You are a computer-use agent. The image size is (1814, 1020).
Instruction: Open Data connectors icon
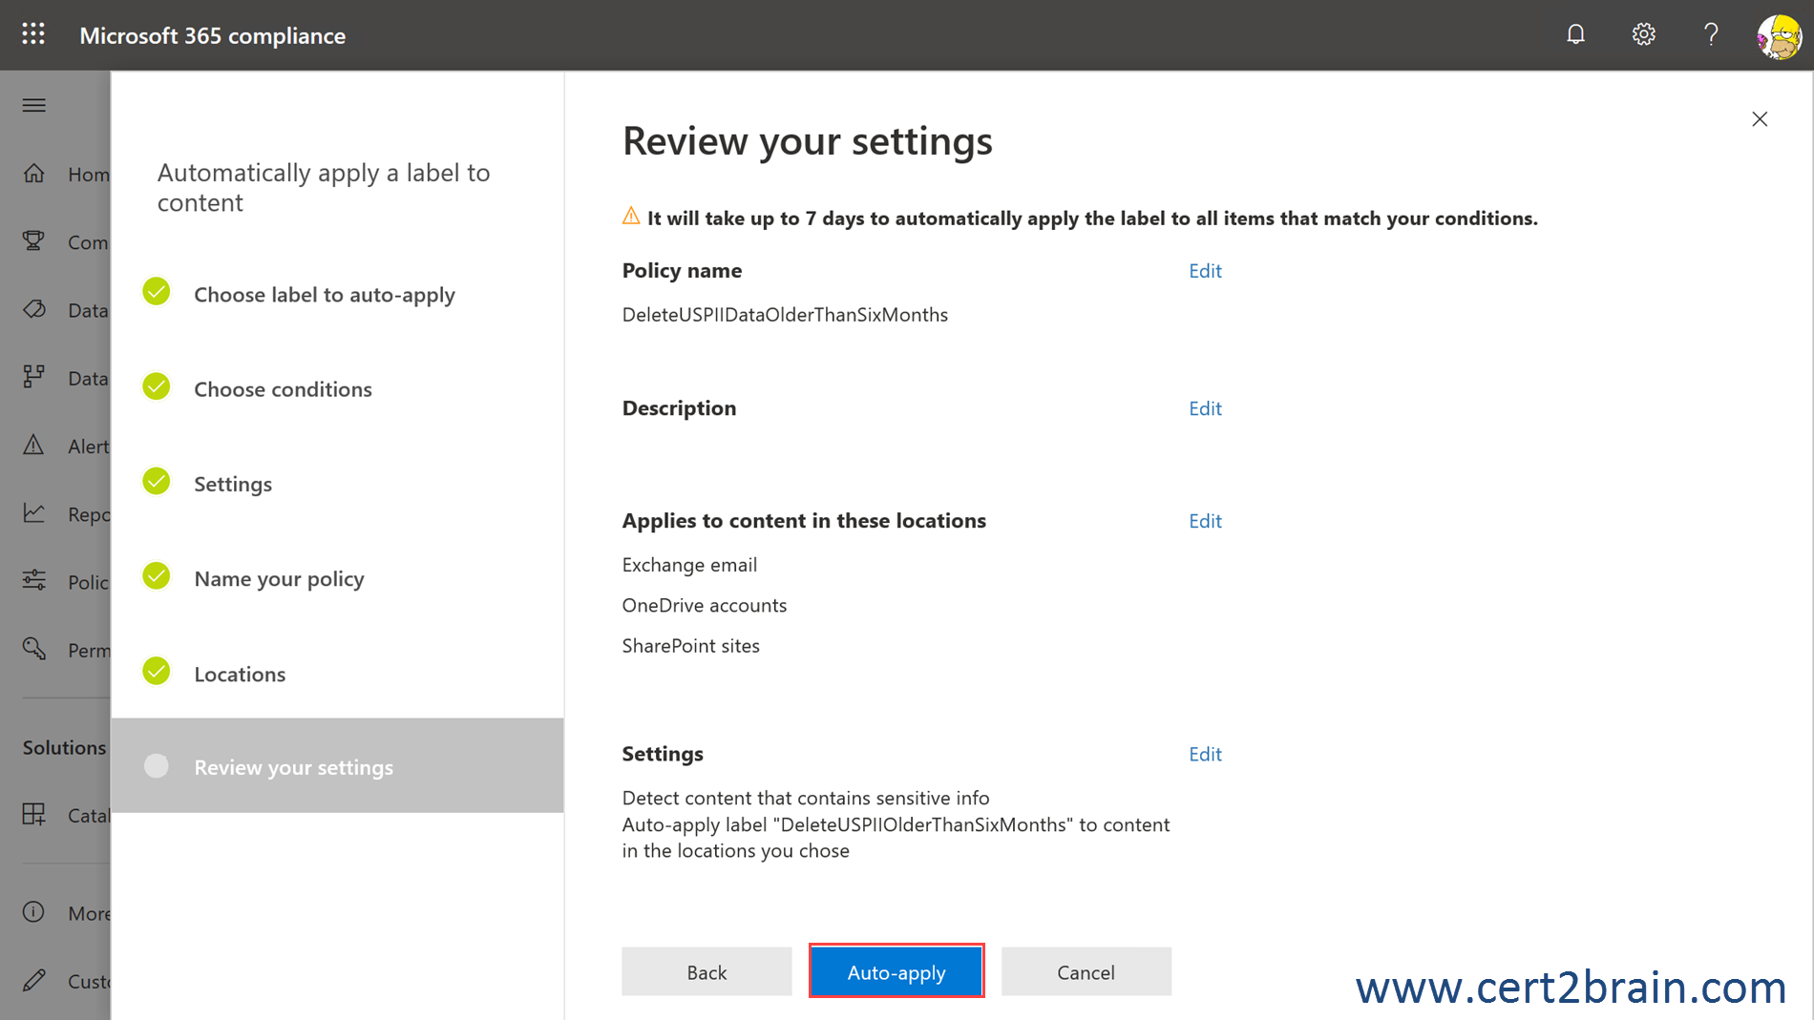(x=34, y=377)
